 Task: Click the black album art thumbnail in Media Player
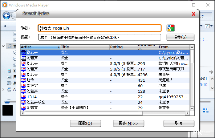point(7,110)
